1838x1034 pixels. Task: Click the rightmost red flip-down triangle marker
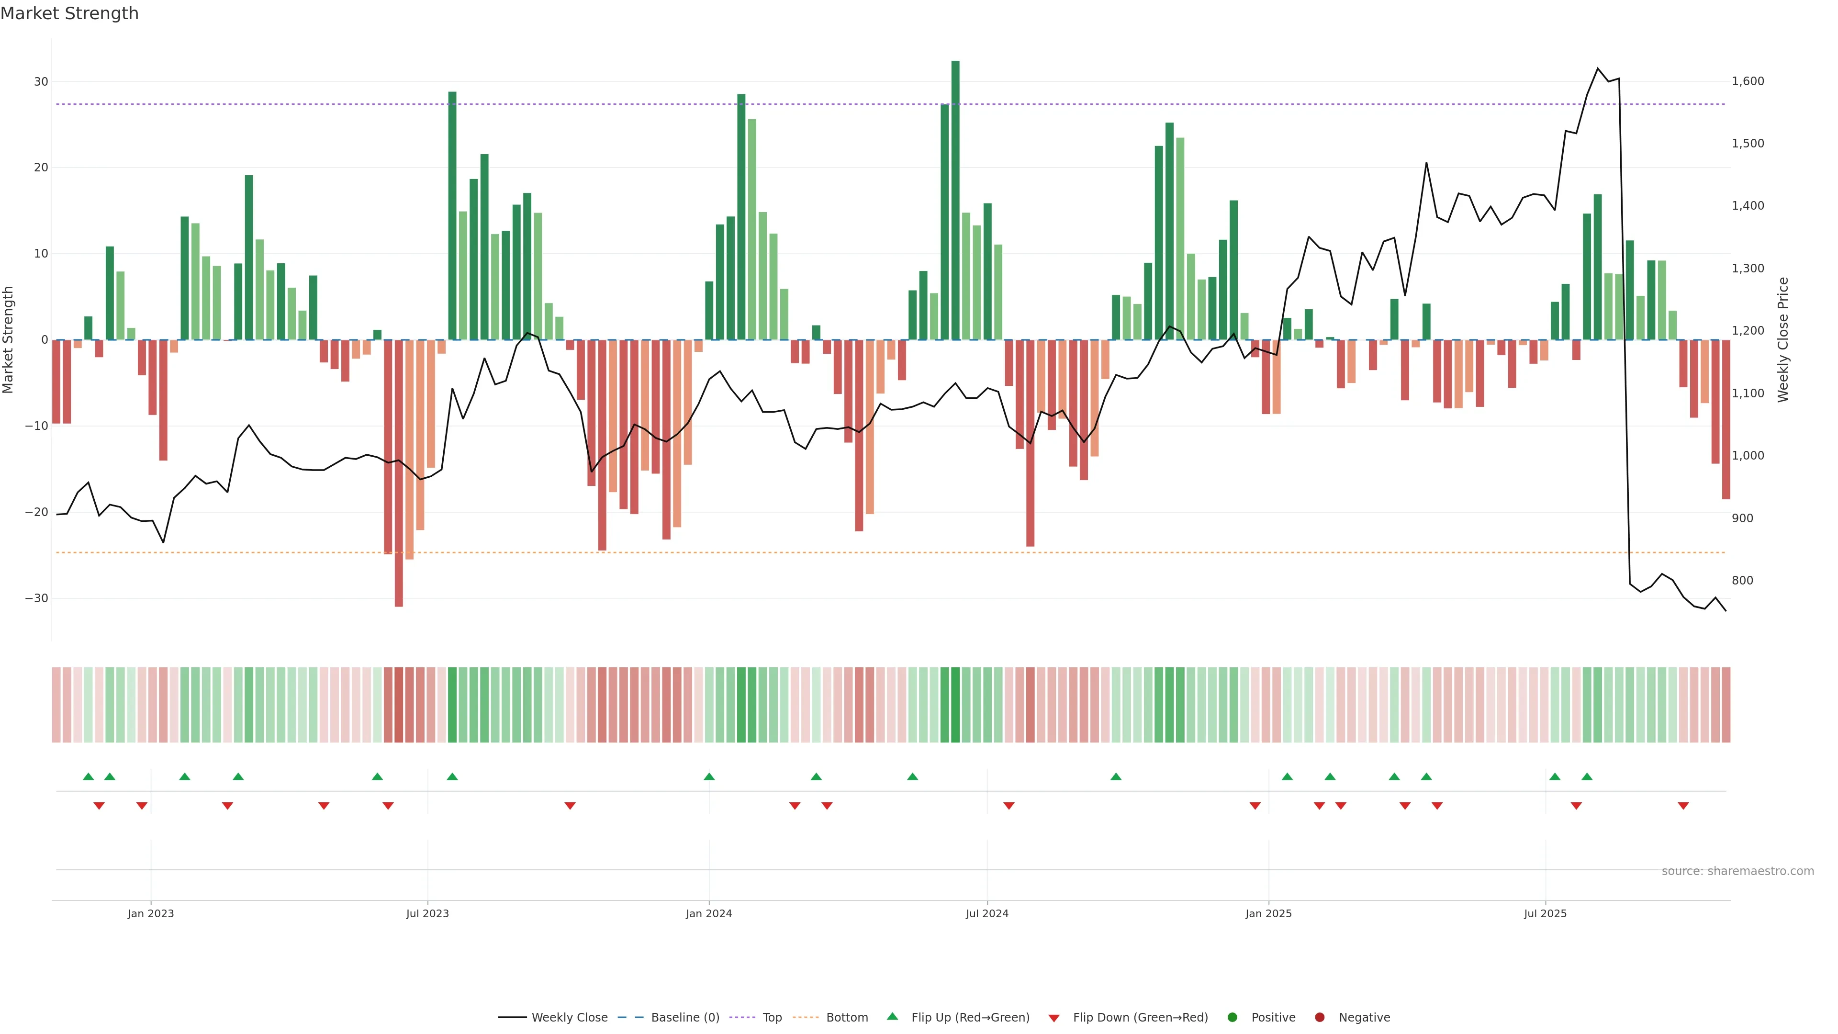[x=1683, y=806]
